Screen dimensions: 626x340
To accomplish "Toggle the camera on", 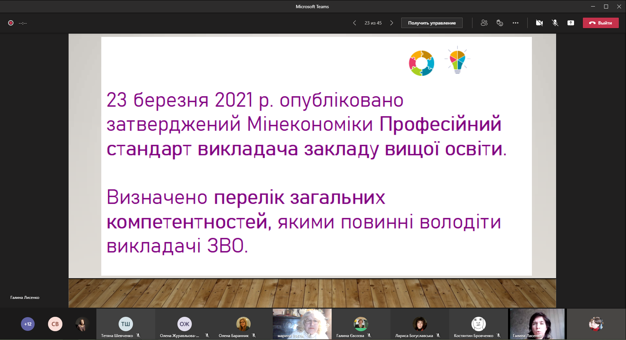I will (x=539, y=23).
